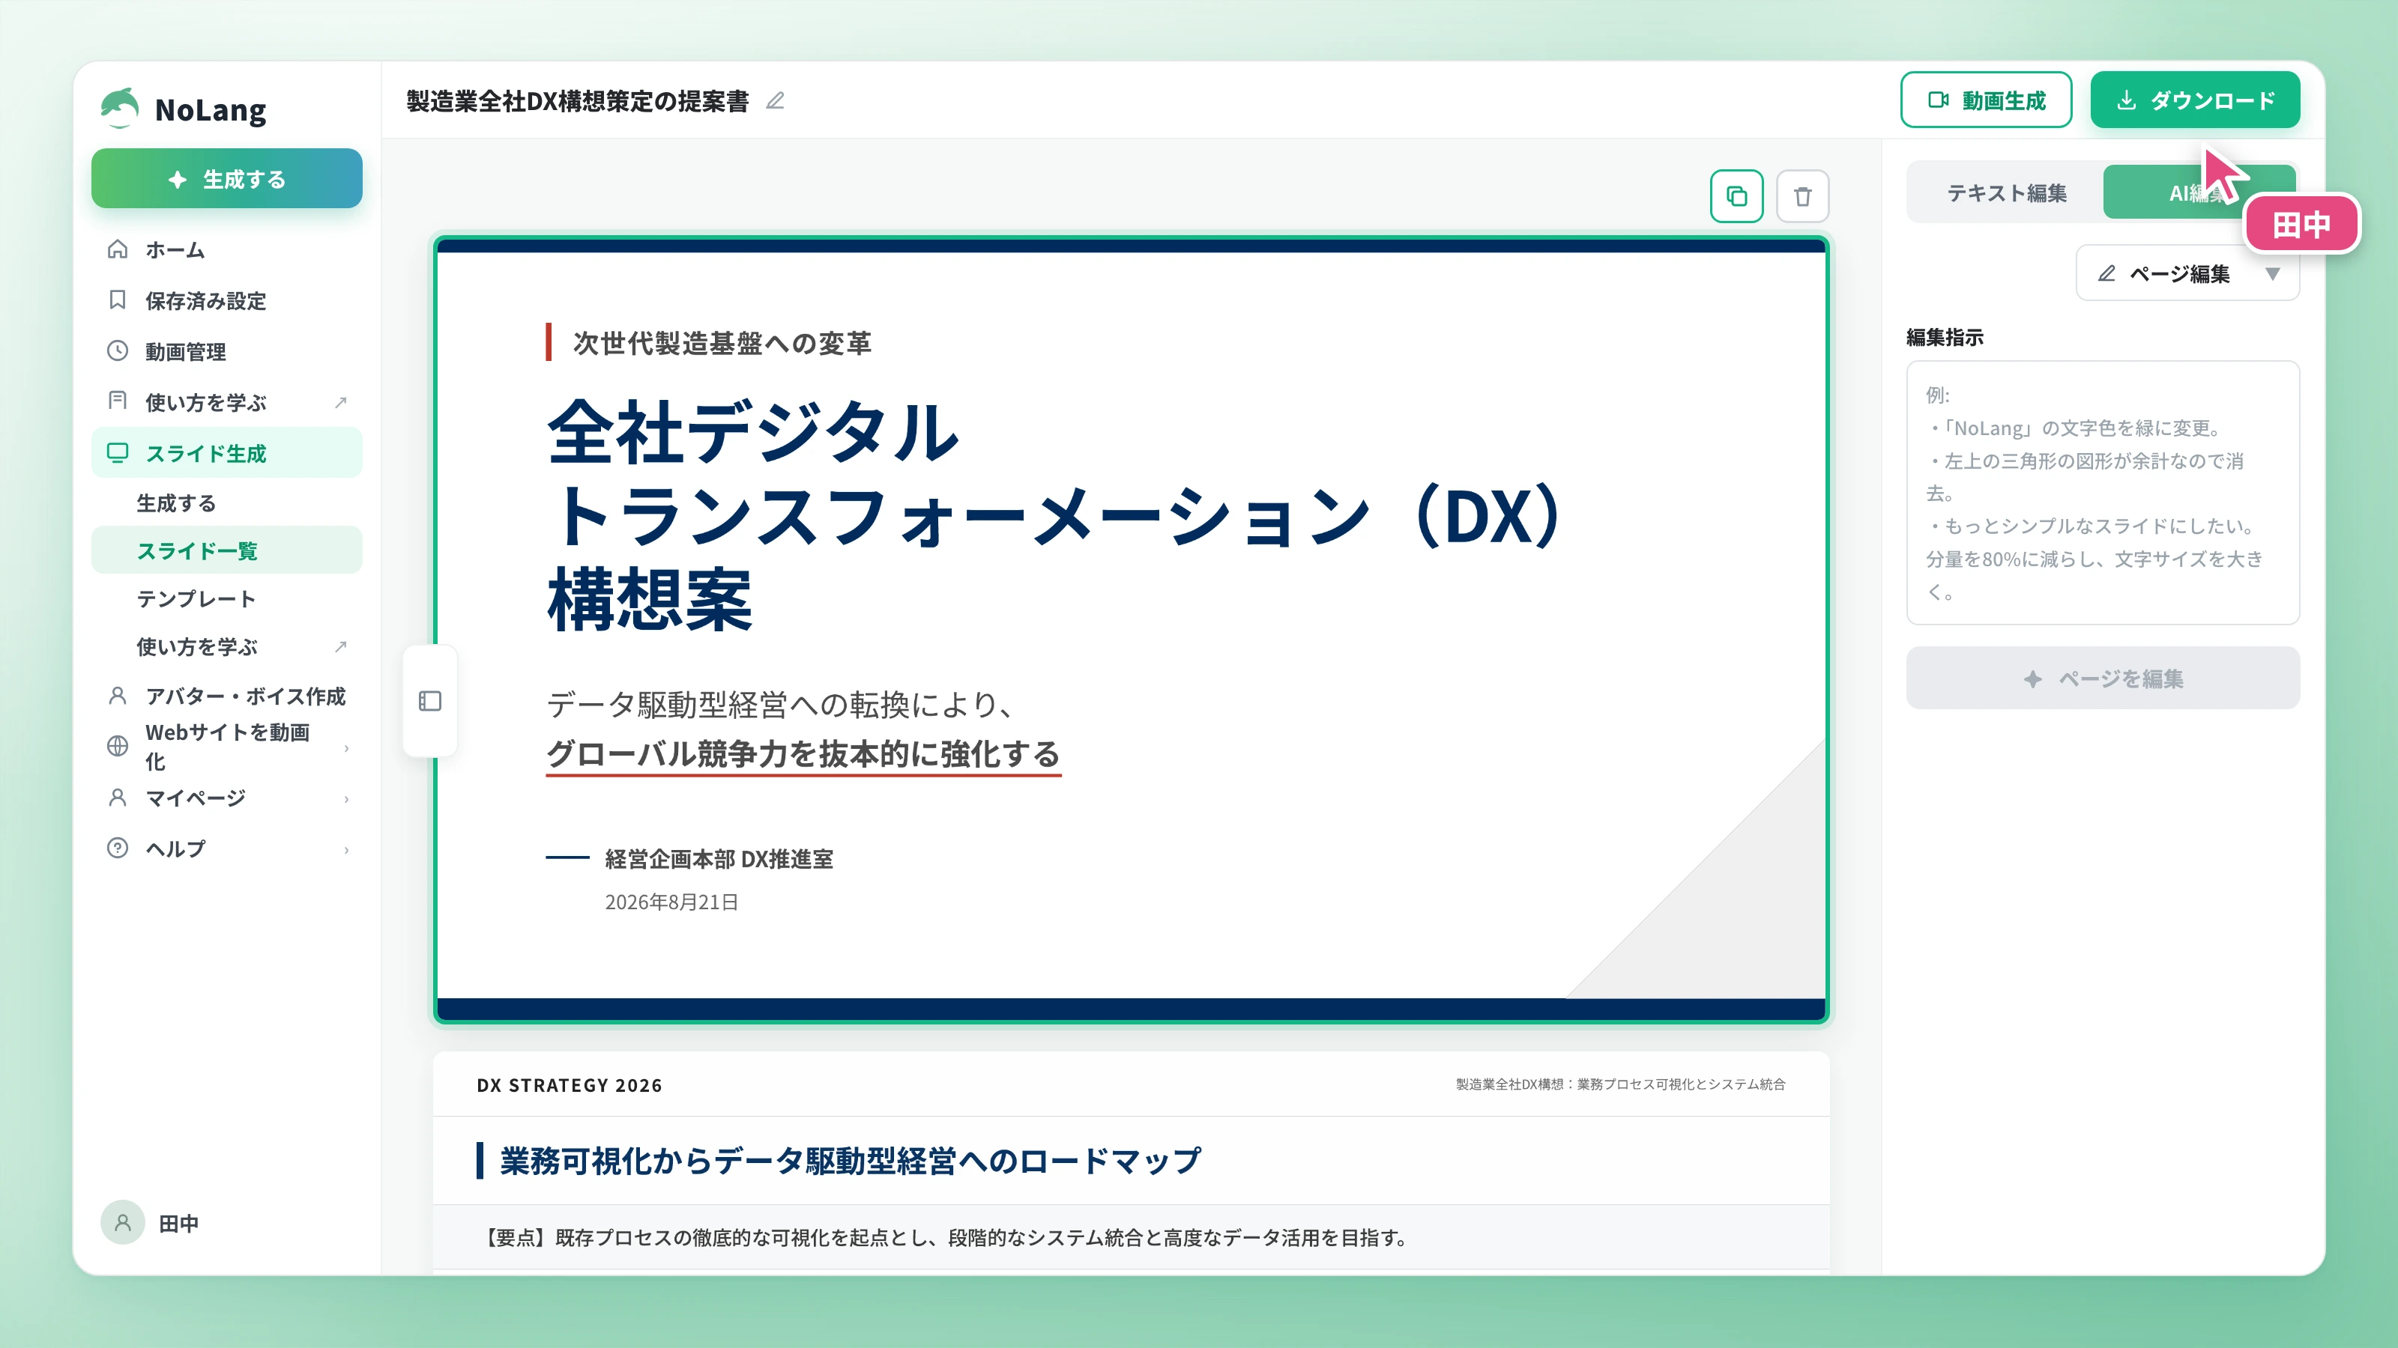This screenshot has height=1348, width=2398.
Task: Select スライド生成 in the sidebar
Action: 226,453
